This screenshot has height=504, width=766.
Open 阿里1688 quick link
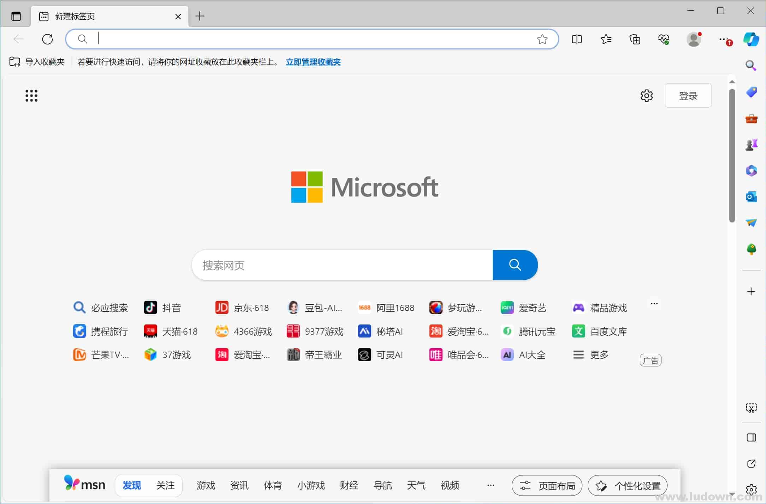click(x=386, y=308)
